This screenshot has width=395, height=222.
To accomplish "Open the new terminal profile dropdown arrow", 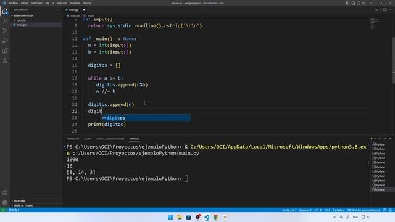I will click(x=375, y=139).
